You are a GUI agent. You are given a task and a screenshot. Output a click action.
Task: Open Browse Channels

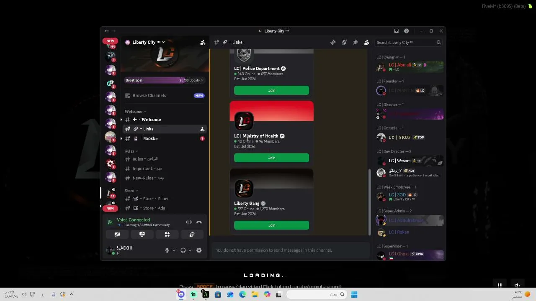click(164, 96)
